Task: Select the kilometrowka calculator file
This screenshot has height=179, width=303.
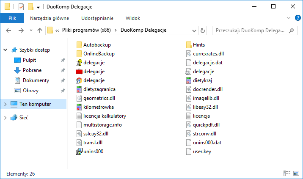Action: pyautogui.click(x=95, y=107)
